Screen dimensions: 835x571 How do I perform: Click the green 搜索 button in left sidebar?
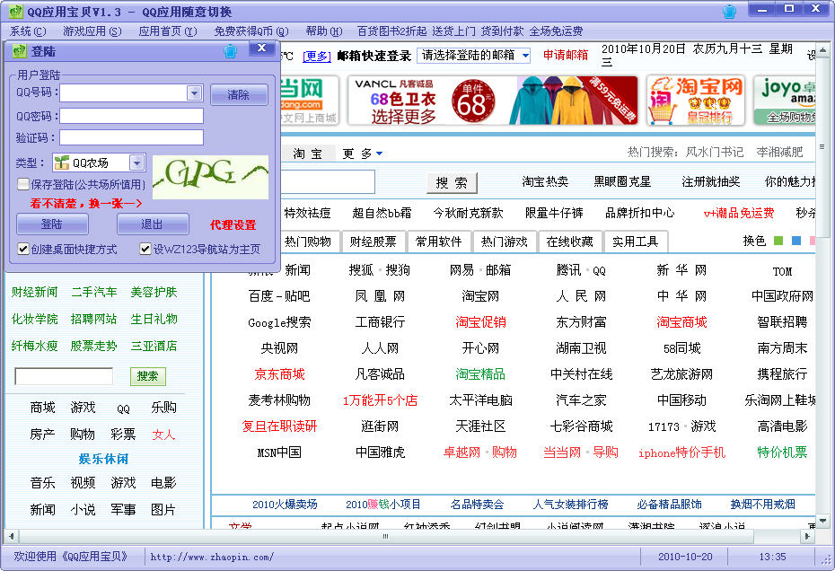(147, 376)
